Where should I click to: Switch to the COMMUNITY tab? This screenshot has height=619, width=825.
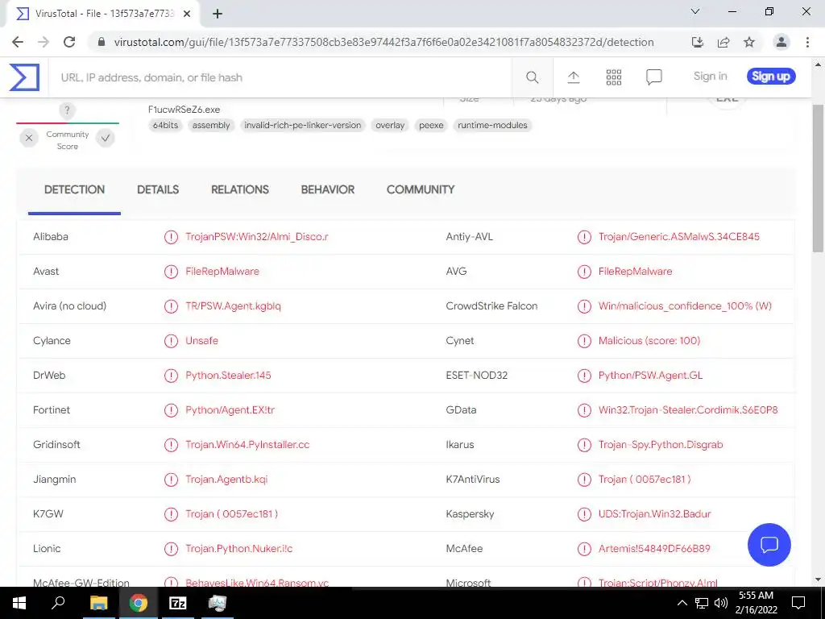(x=421, y=189)
